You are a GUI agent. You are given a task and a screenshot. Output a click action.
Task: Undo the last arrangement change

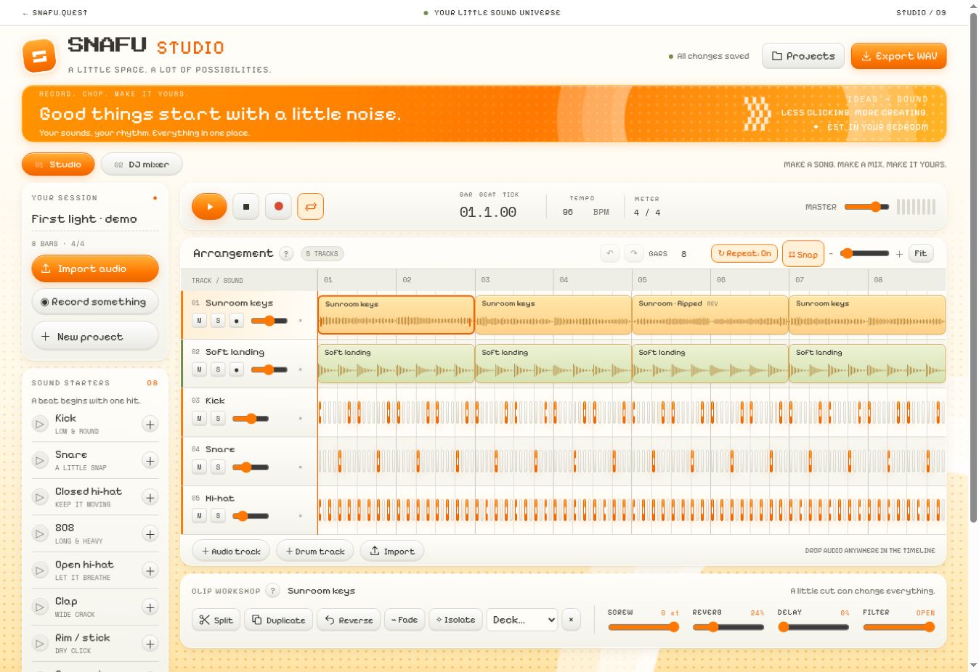[x=610, y=253]
